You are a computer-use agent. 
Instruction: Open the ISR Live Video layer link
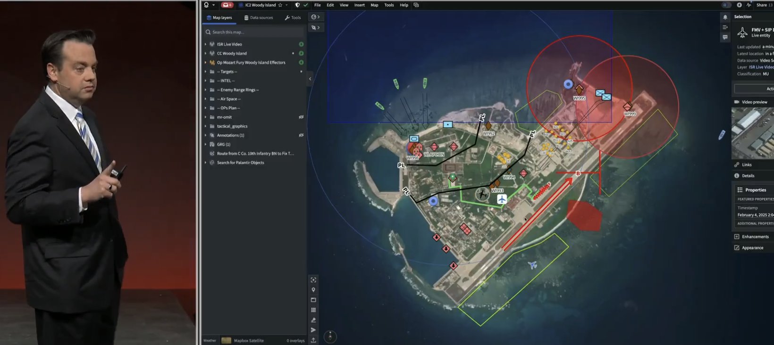click(761, 67)
